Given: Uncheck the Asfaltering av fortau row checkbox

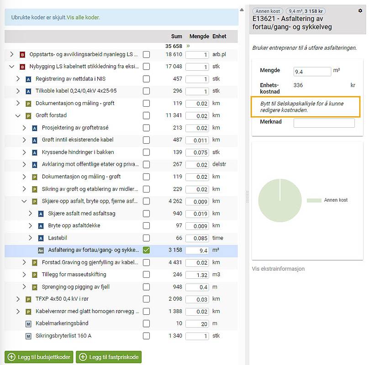Looking at the screenshot, I should click(x=146, y=250).
